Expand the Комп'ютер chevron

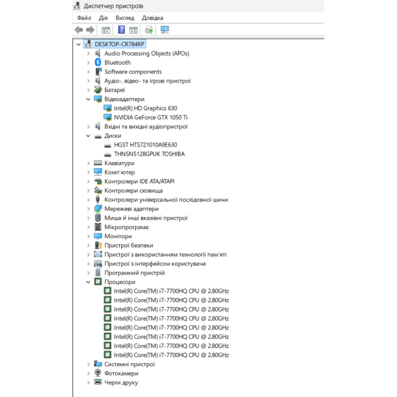[x=89, y=172]
